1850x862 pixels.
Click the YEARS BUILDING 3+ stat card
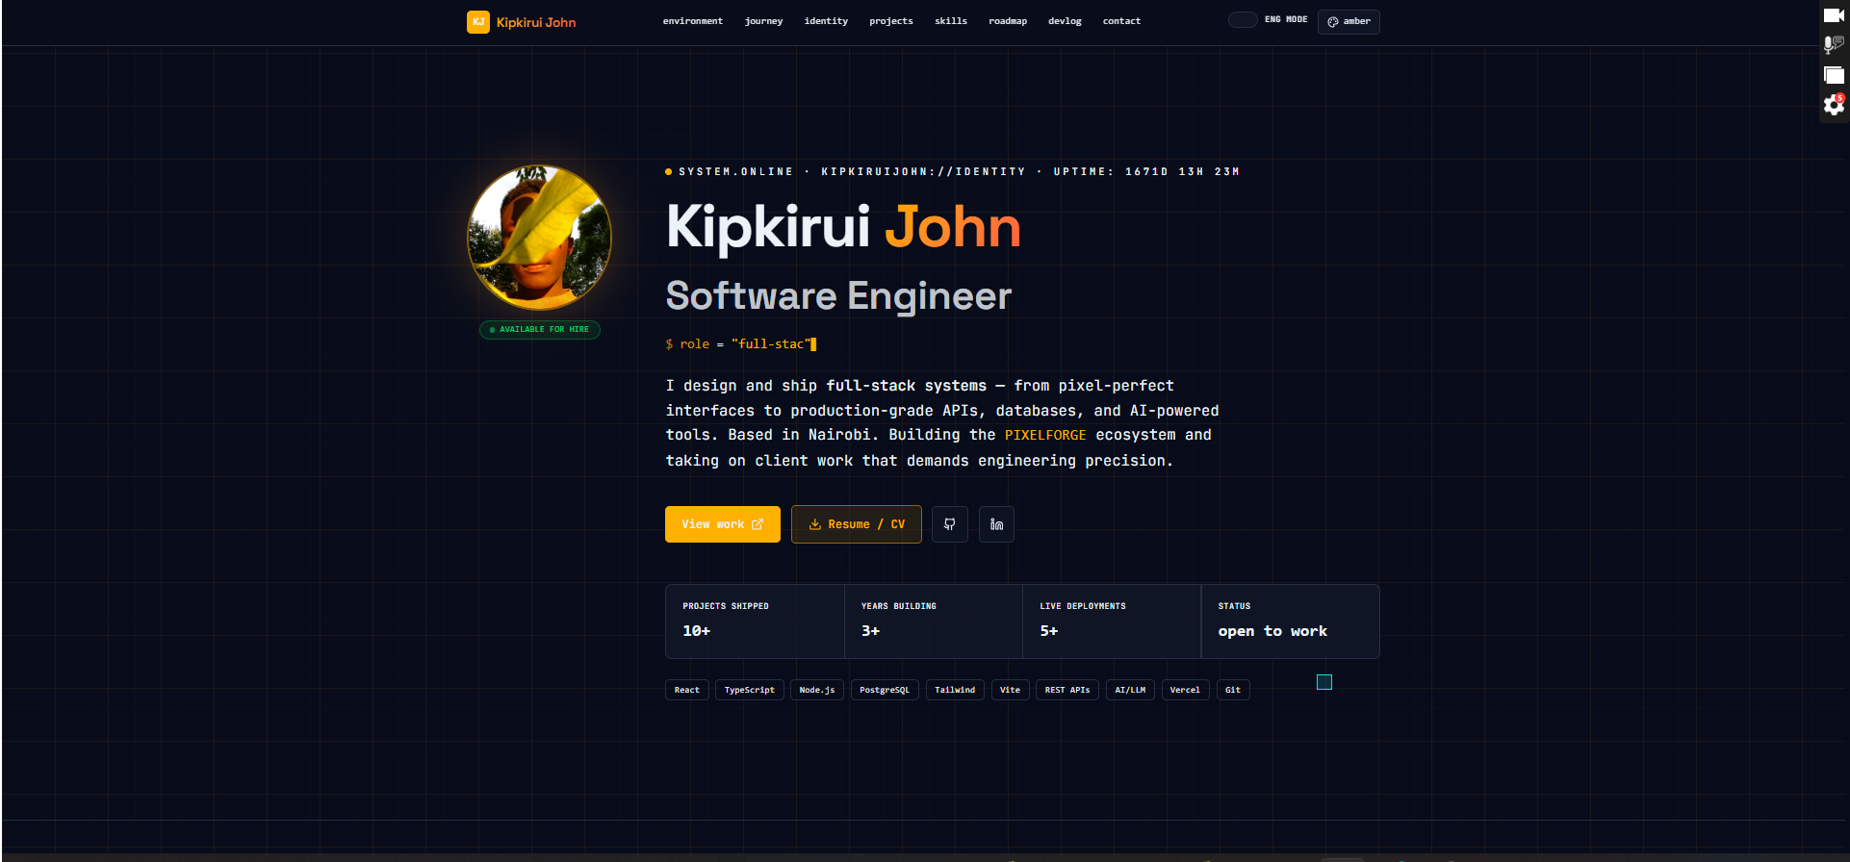(x=934, y=621)
